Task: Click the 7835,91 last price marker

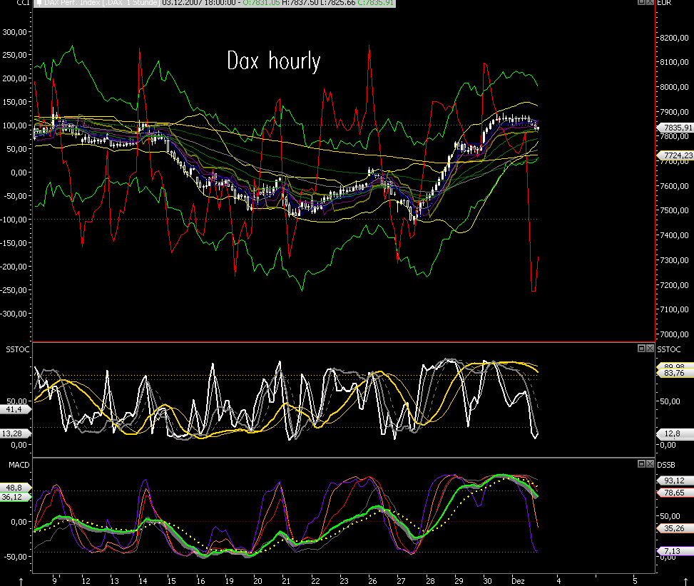Action: (676, 128)
